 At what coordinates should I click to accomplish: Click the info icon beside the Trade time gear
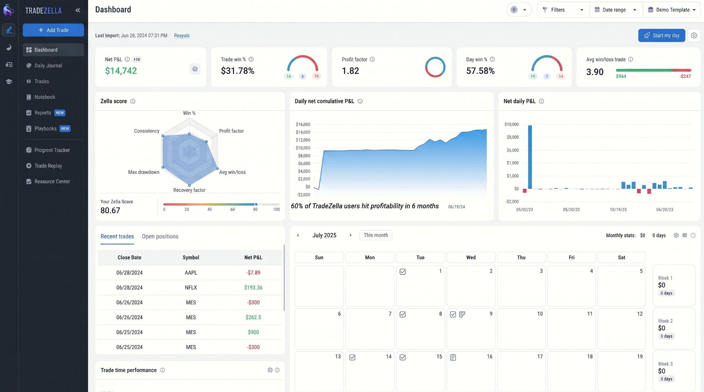[277, 370]
